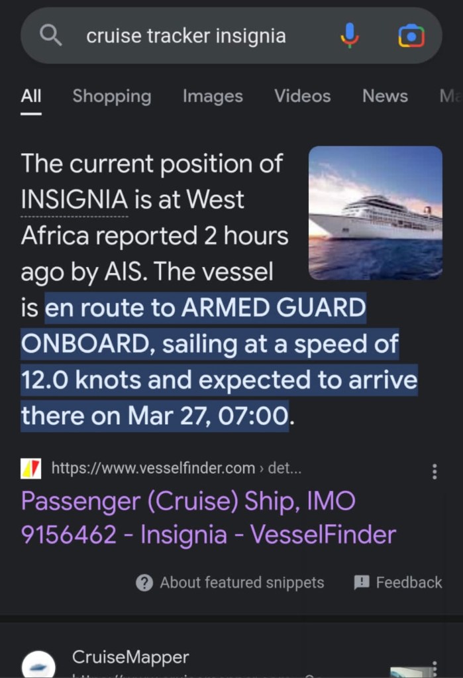463x678 pixels.
Task: Open the CruiseMapper site name
Action: [130, 657]
